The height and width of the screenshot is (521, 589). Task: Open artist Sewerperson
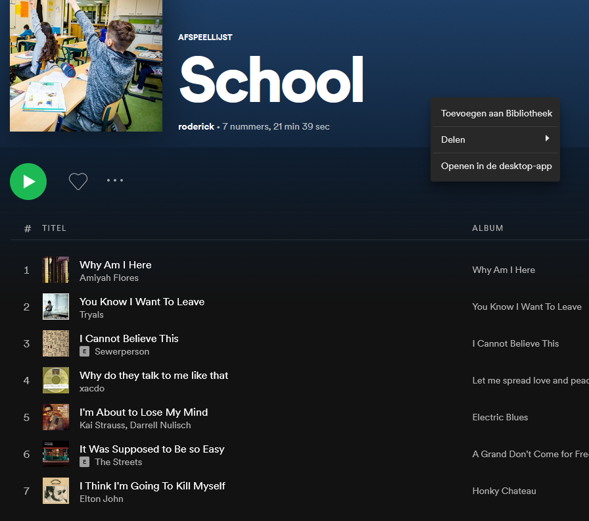(122, 351)
